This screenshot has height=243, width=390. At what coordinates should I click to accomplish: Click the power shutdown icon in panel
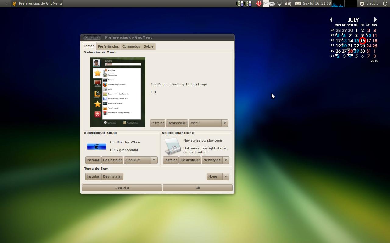tap(385, 4)
